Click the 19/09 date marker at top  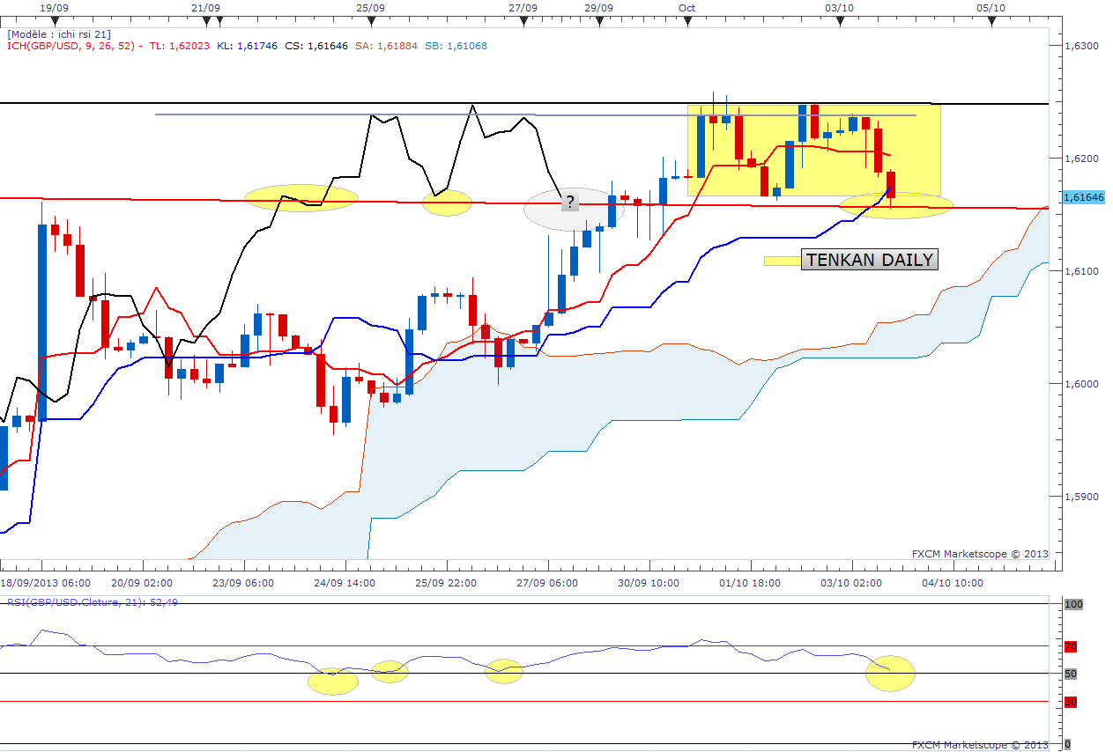[55, 7]
